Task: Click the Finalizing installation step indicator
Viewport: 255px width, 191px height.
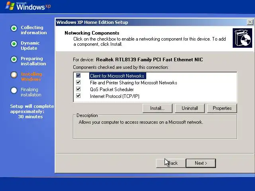Action: (14, 90)
